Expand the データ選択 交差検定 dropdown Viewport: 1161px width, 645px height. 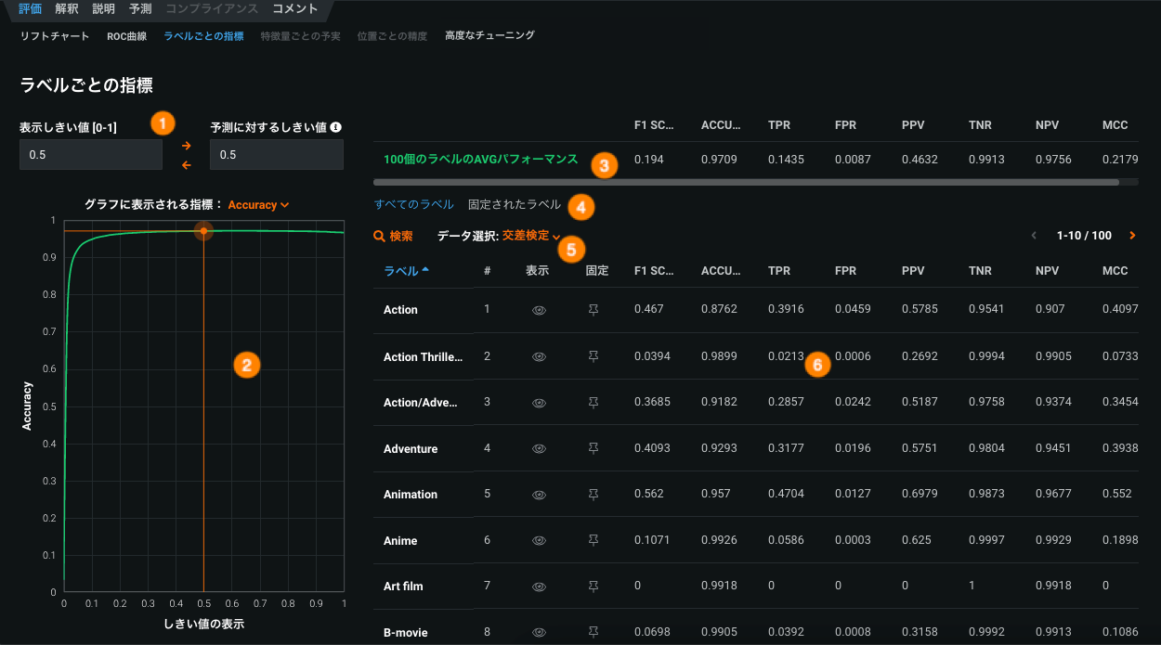click(531, 236)
